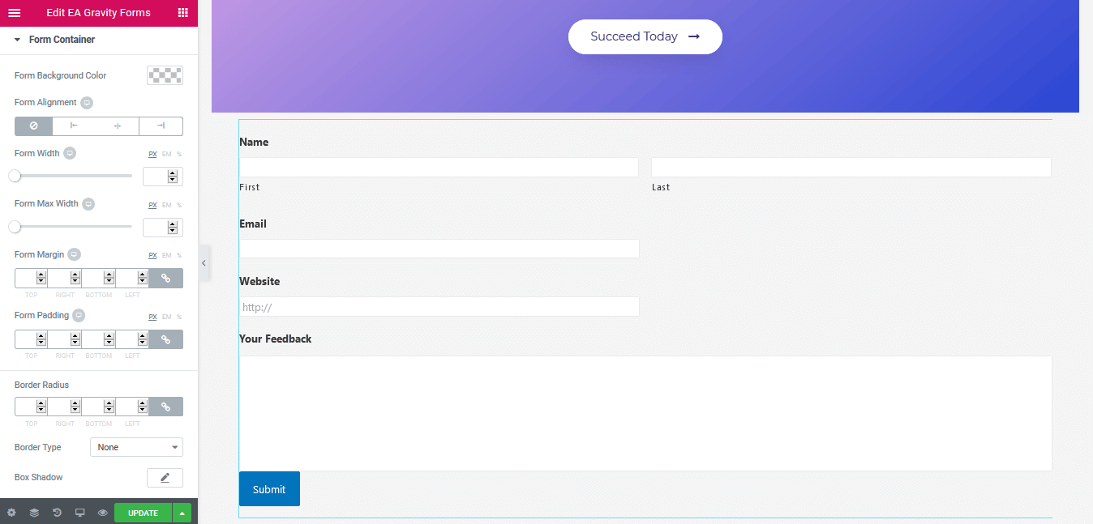Preview changes with the eye icon
The image size is (1093, 524).
[102, 513]
